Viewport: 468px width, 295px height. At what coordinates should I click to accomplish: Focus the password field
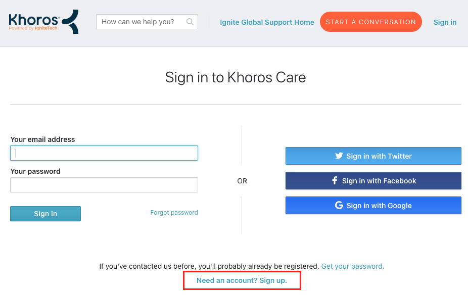pyautogui.click(x=104, y=185)
